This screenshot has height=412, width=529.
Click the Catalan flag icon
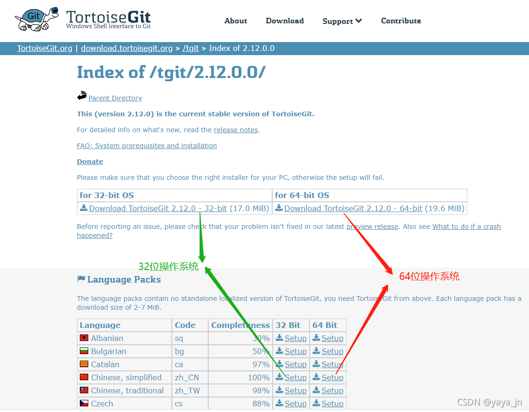click(84, 364)
